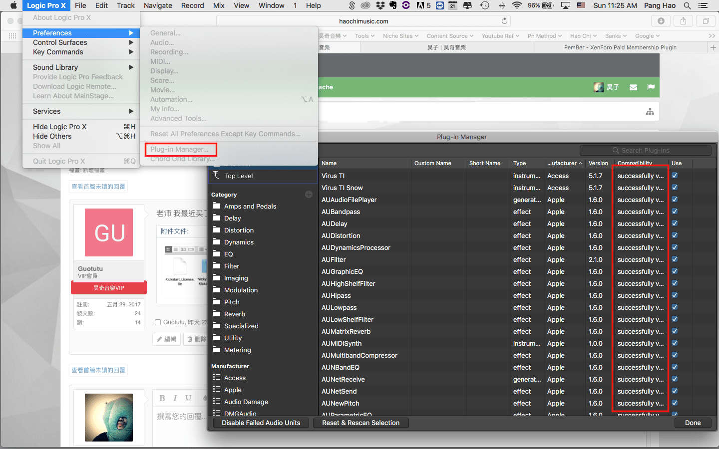The image size is (719, 449).
Task: Toggle Use checkbox for Virus TI
Action: [675, 176]
